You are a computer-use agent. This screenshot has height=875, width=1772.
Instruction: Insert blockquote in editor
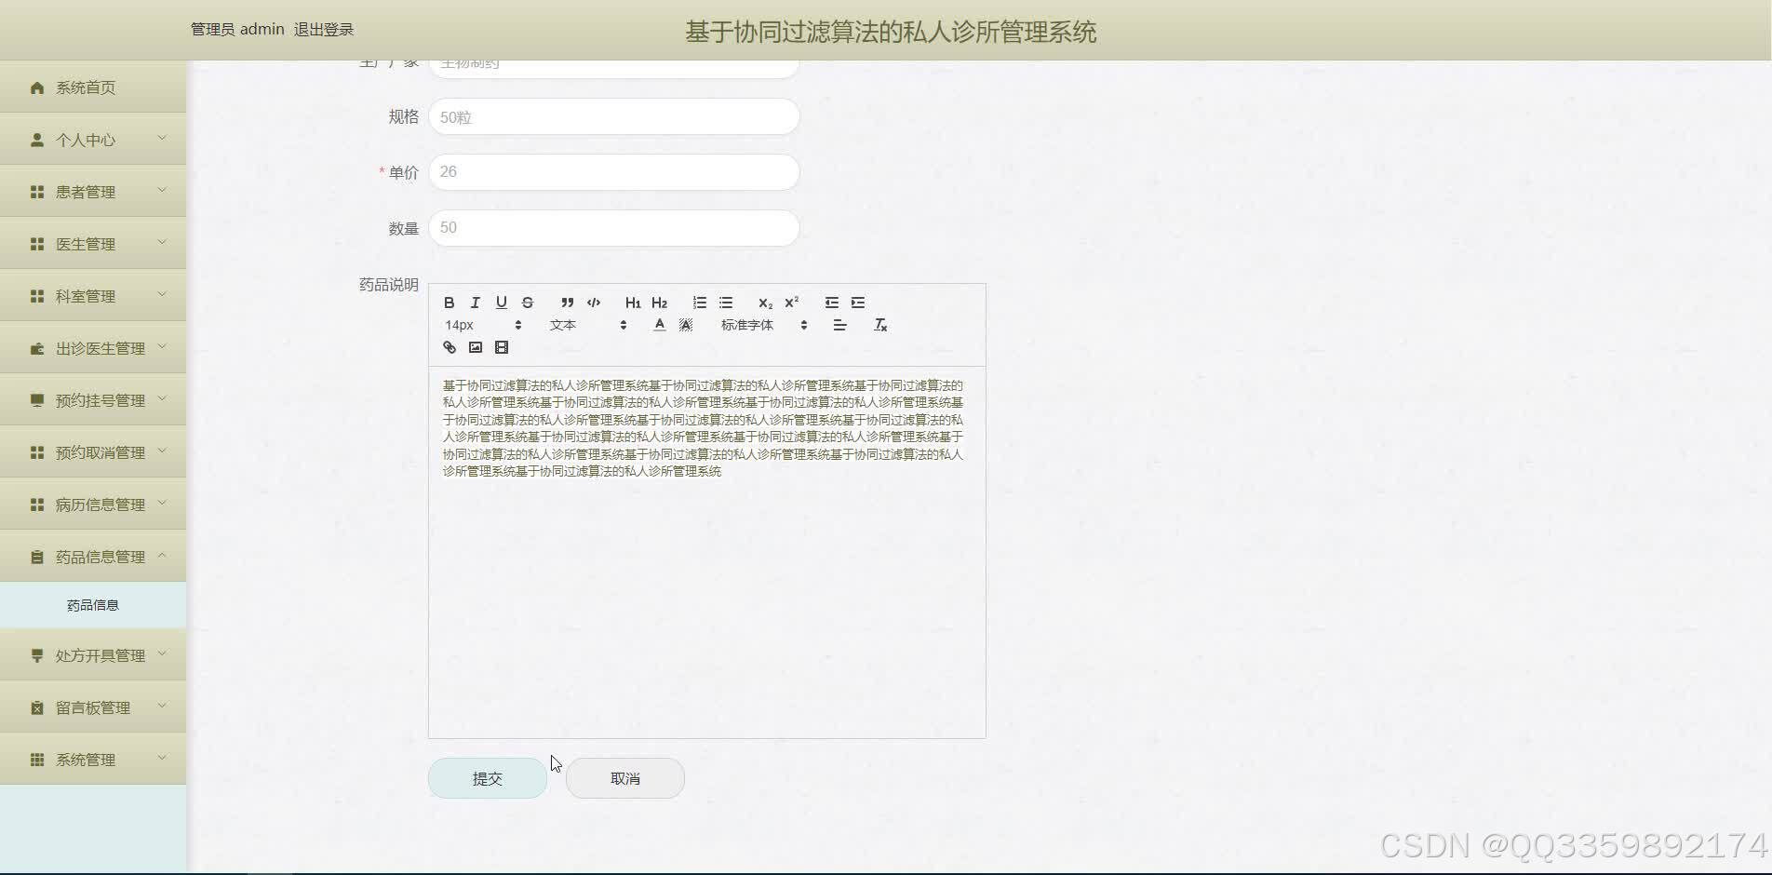568,303
